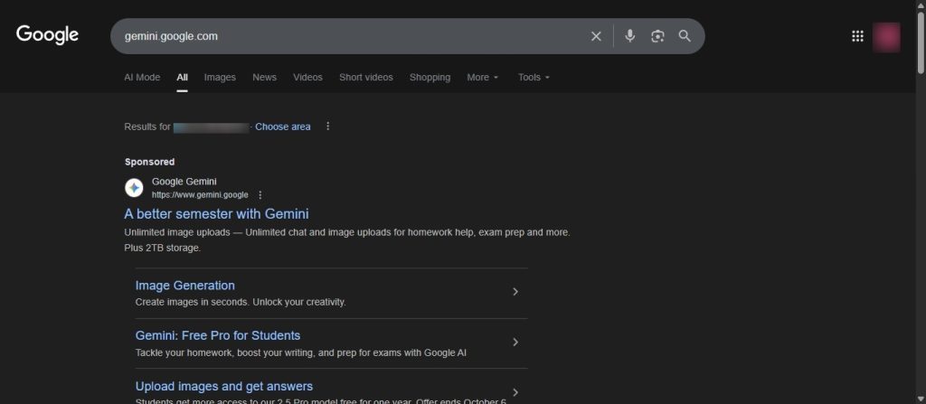
Task: Expand the More search filters dropdown
Action: click(482, 78)
